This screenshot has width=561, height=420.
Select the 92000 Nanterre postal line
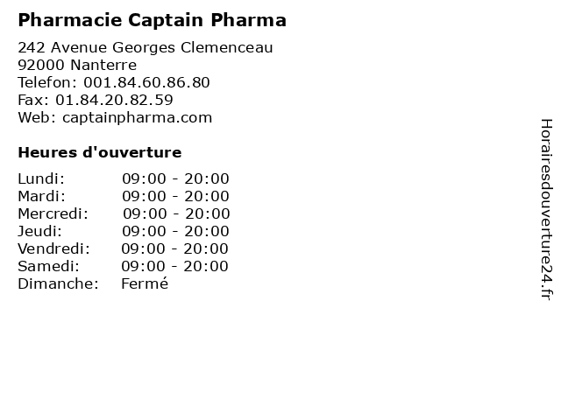(77, 65)
